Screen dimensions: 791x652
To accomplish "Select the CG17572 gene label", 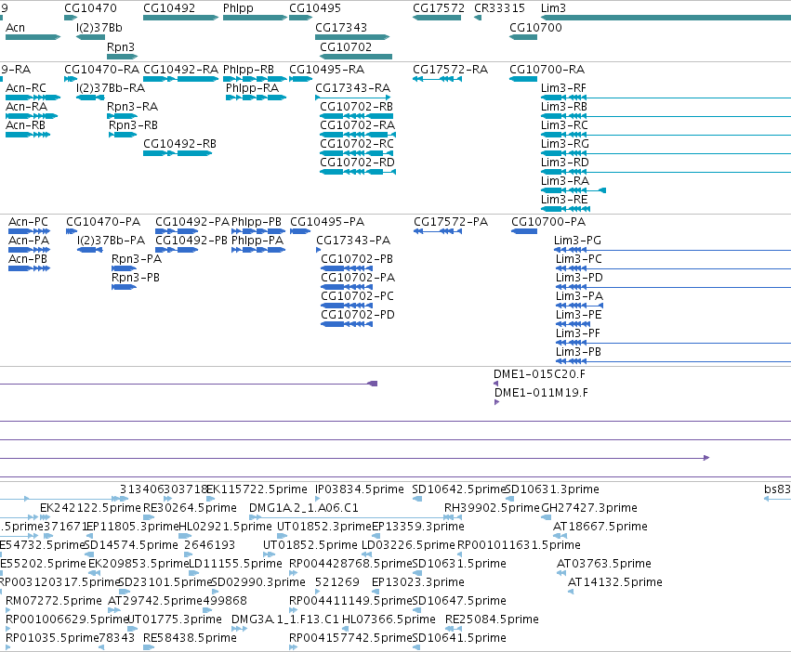I will pyautogui.click(x=439, y=8).
